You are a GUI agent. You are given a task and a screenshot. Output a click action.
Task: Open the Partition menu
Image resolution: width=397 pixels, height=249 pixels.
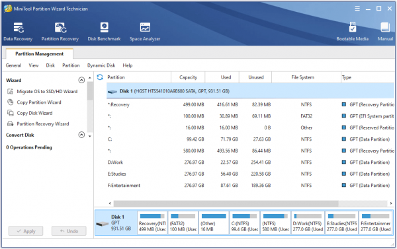[x=71, y=65]
